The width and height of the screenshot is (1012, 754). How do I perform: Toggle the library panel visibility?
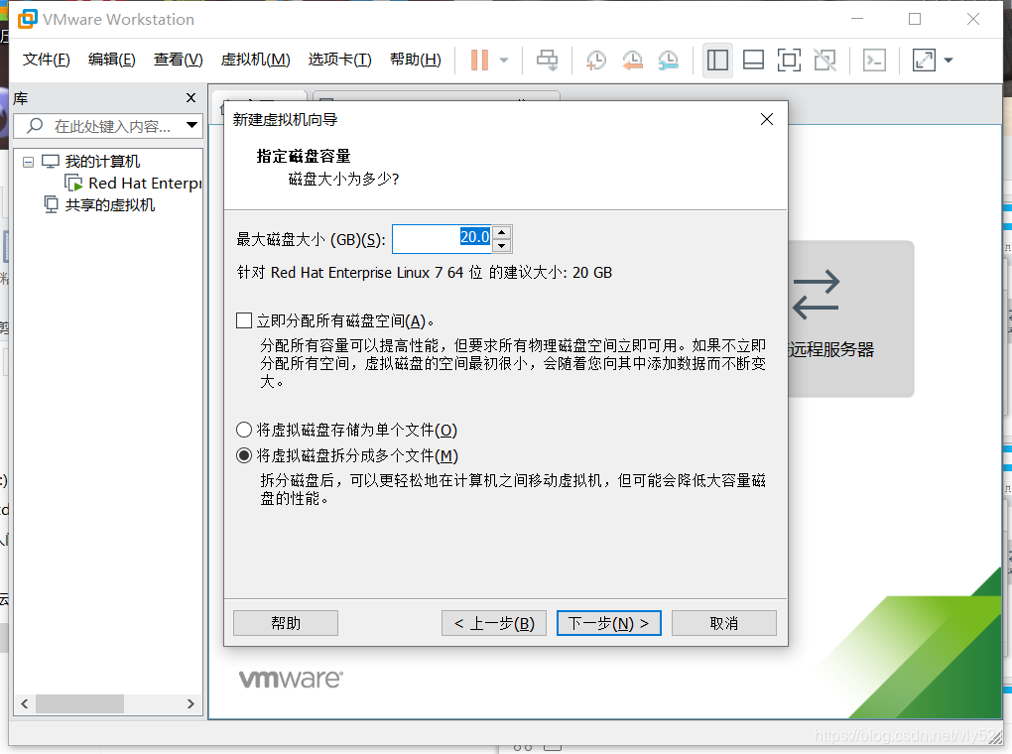[x=717, y=61]
